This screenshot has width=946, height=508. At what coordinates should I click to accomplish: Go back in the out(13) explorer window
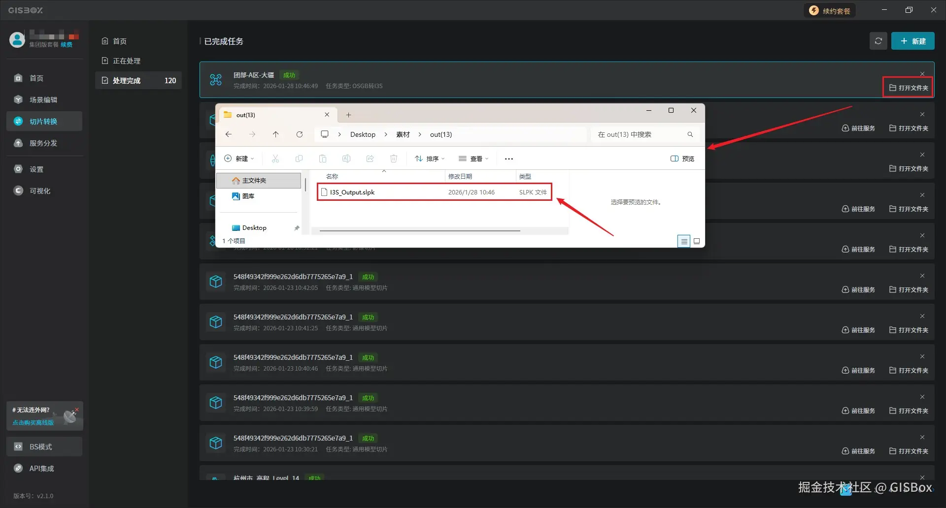(x=229, y=134)
